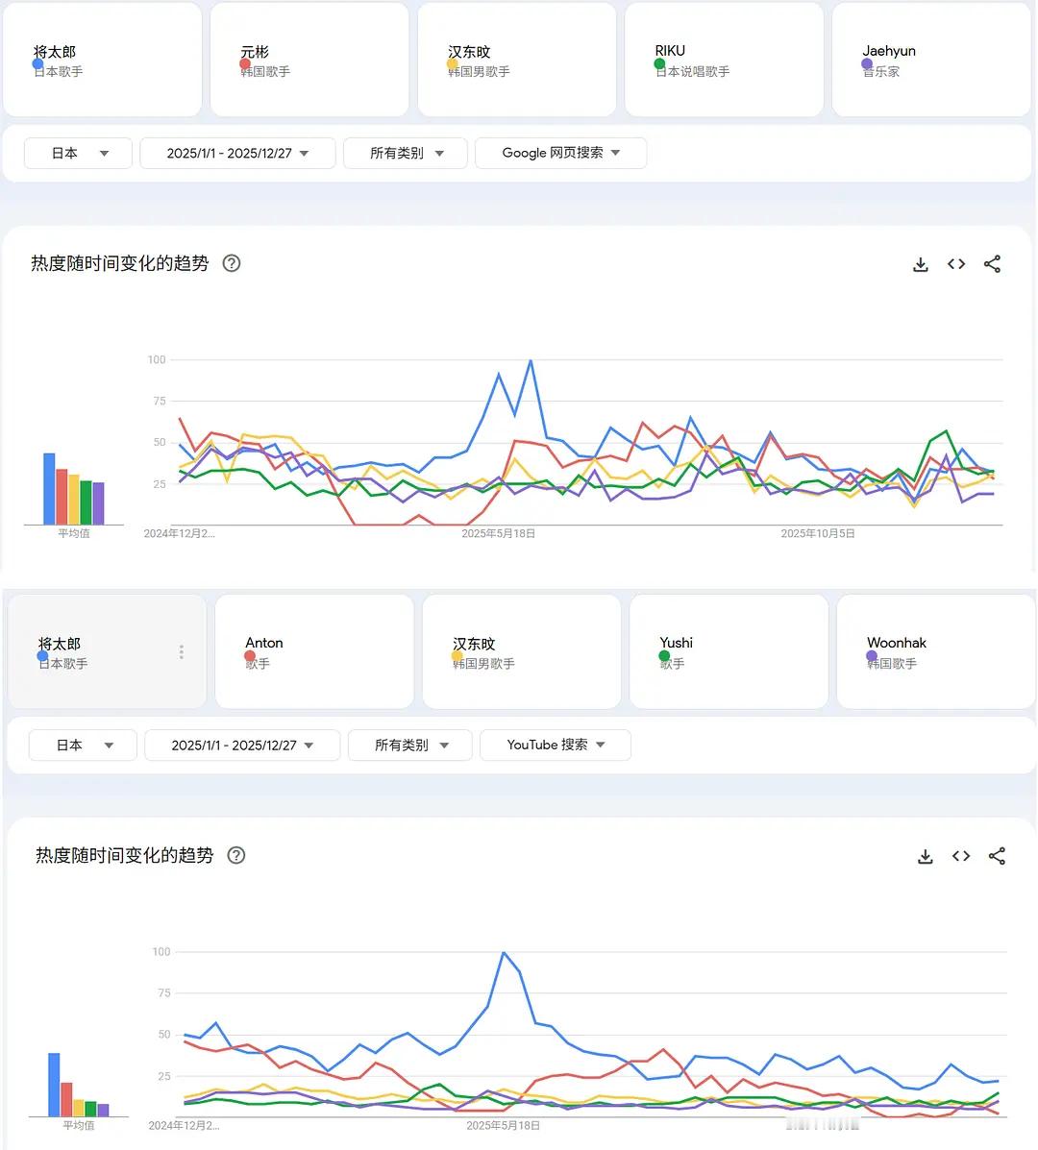Click blue color dot on upper 将太郎 card

[37, 63]
